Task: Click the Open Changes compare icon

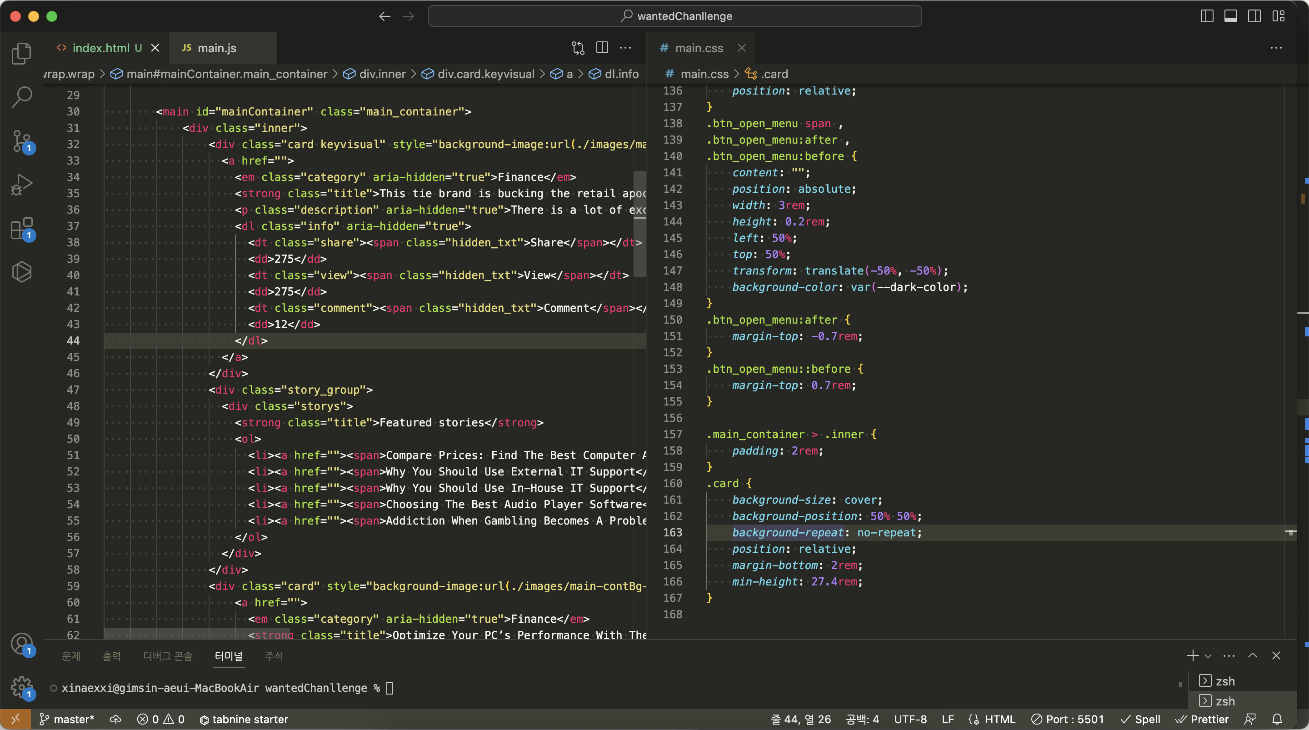Action: point(578,48)
